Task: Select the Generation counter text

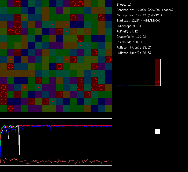Action: tap(145, 10)
